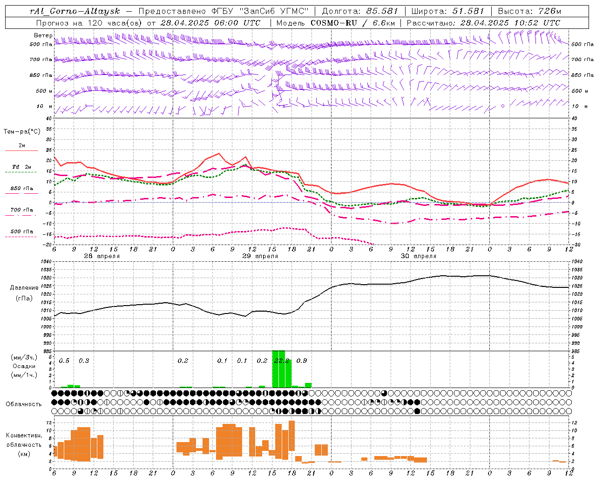Click the Конвективн. convective cloud label
This screenshot has height=477, width=596.
(x=24, y=436)
